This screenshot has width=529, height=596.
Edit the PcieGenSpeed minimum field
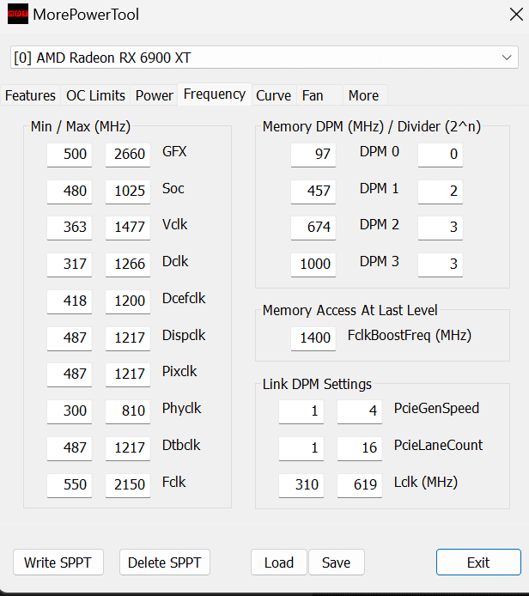tap(301, 411)
